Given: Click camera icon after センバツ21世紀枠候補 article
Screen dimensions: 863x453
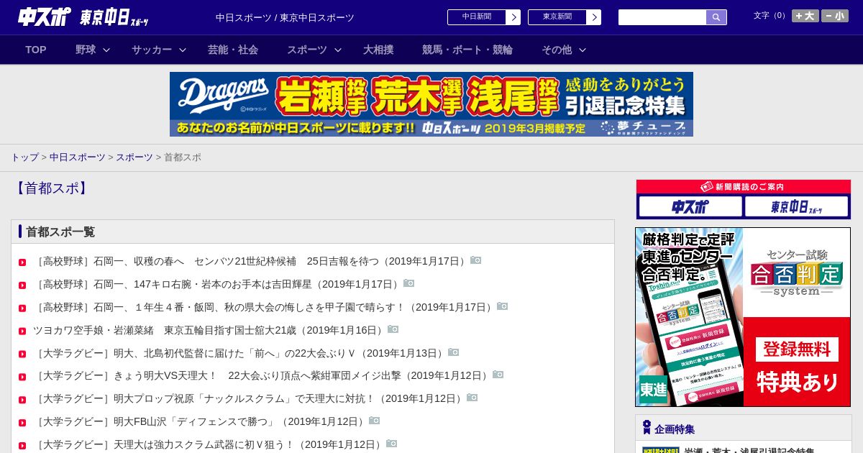Looking at the screenshot, I should point(475,260).
